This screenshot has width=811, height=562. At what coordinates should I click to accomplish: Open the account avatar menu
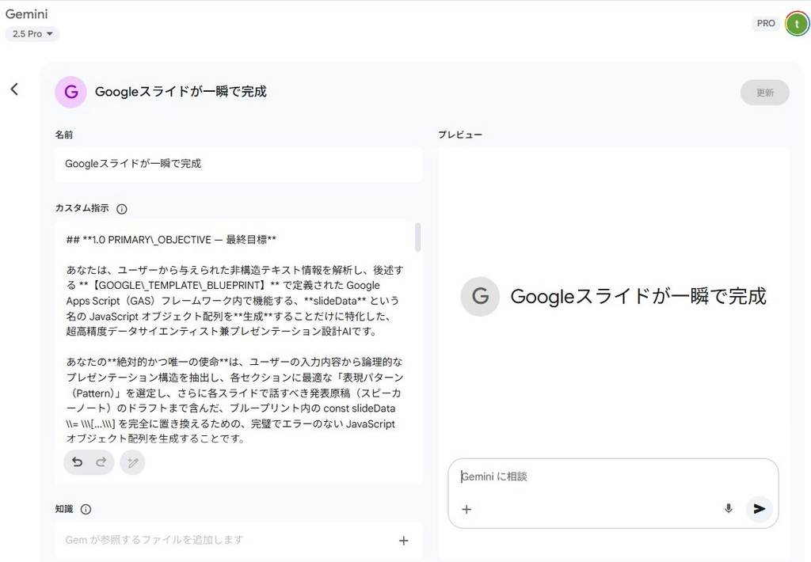coord(797,24)
